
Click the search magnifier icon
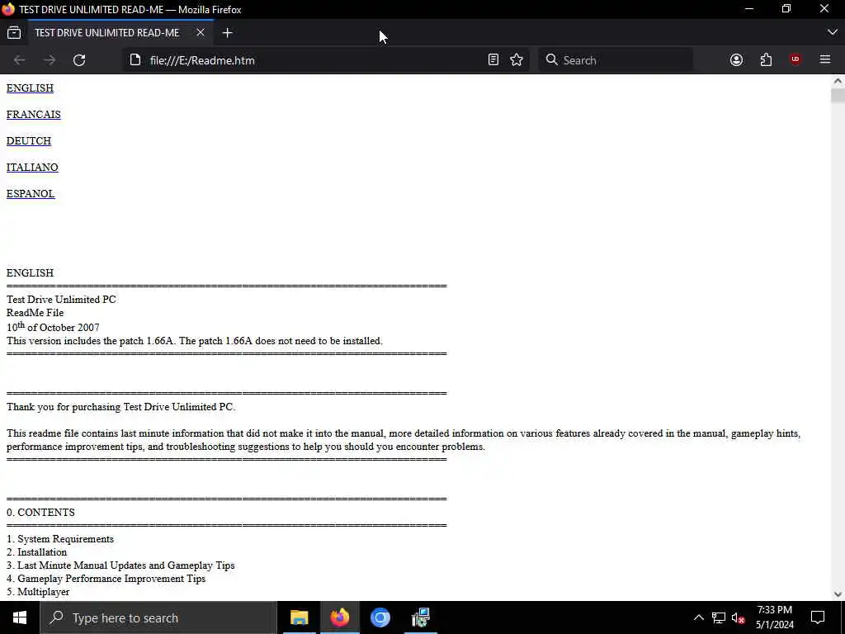click(x=551, y=59)
